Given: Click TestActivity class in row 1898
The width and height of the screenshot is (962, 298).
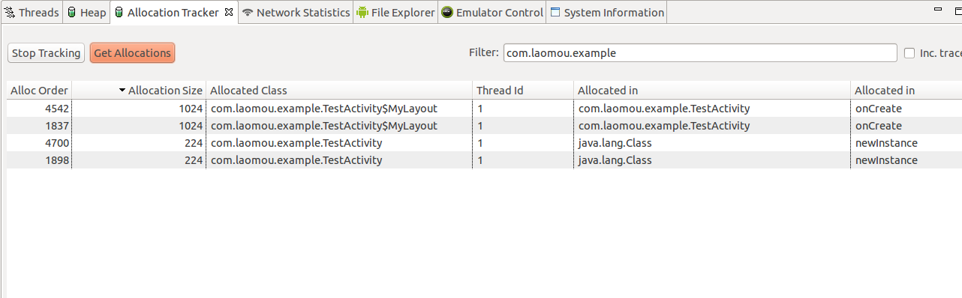Looking at the screenshot, I should coord(296,160).
